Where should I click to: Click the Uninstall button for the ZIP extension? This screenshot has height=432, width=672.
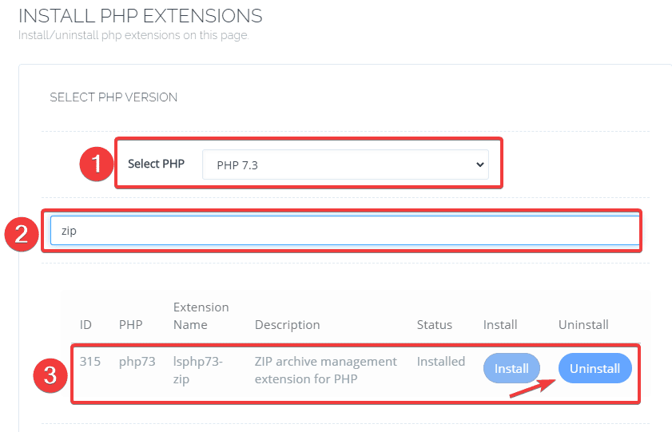tap(594, 368)
